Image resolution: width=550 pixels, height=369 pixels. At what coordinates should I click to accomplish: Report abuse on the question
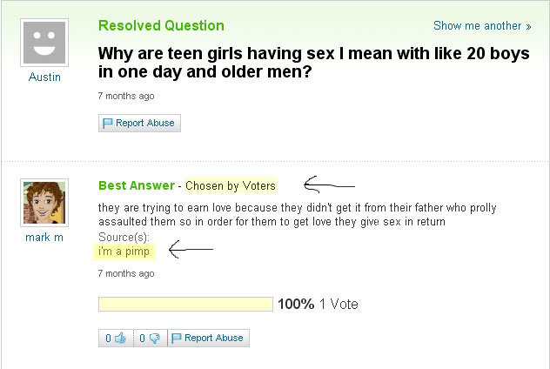pyautogui.click(x=139, y=123)
